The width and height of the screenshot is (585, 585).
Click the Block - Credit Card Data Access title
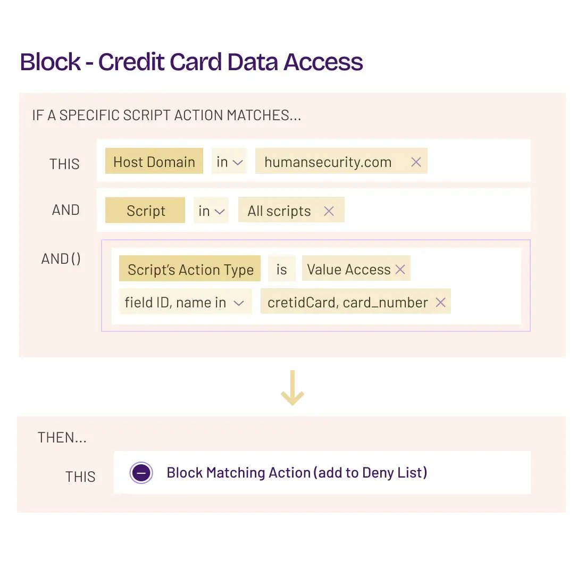click(191, 62)
